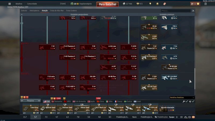215x121 pixels.
Task: Click the Silver Lions 117 466 balance
Action: (127, 4)
